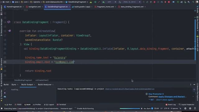The image size is (199, 112).
Task: Change the UTF-8 file encoding
Action: pos(167,109)
